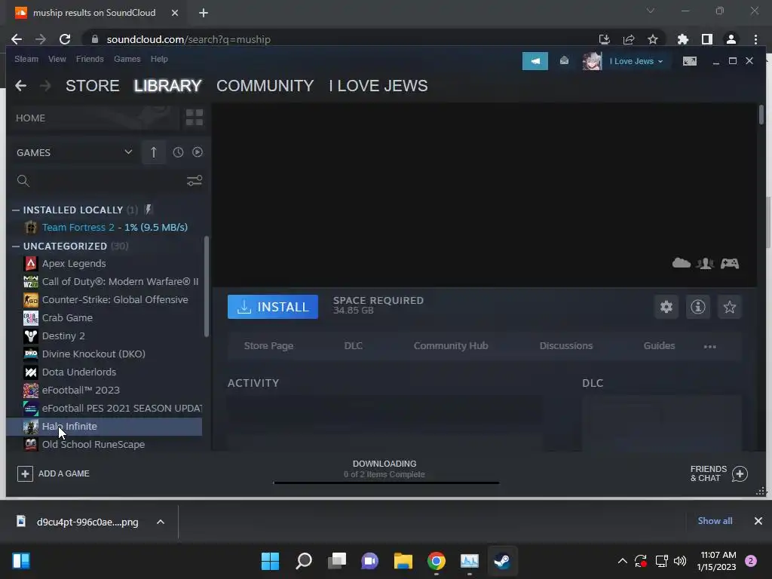
Task: Open the Community Hub link
Action: tap(451, 345)
